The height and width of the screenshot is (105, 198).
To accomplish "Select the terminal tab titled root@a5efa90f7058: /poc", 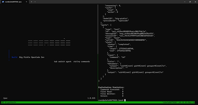I will click(15, 2).
